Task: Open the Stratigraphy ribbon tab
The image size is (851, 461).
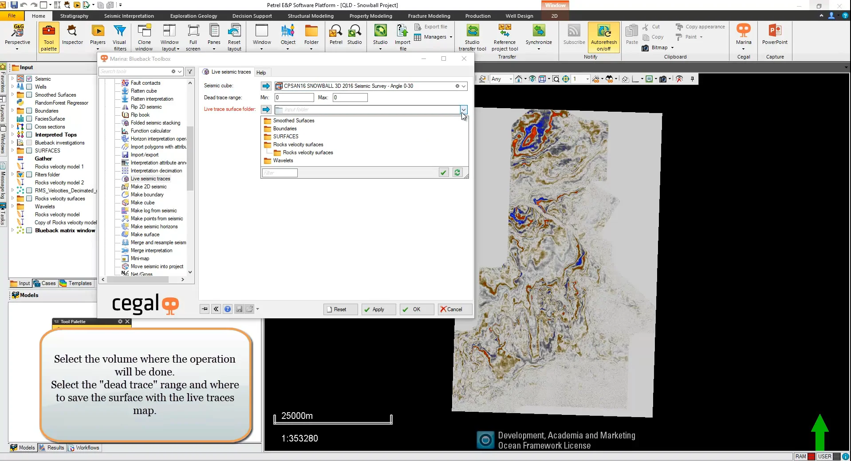Action: pyautogui.click(x=74, y=16)
